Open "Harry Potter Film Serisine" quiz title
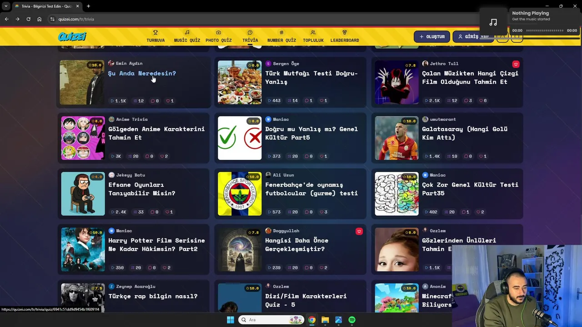This screenshot has height=327, width=582. tap(156, 244)
